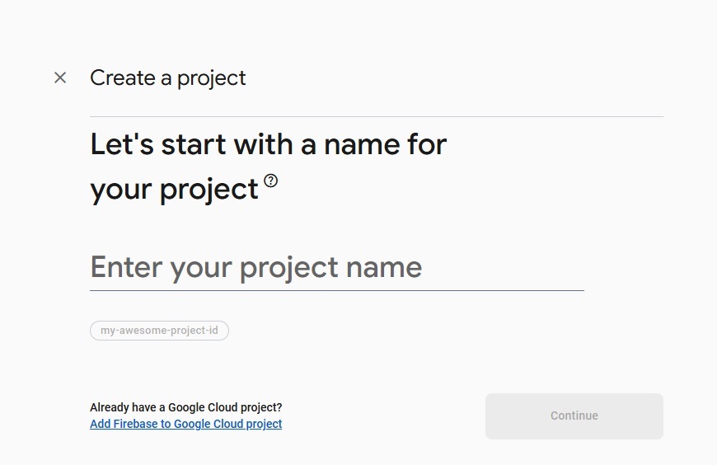Proceed with the grey Continue button
Viewport: 717px width, 465px height.
pos(574,416)
